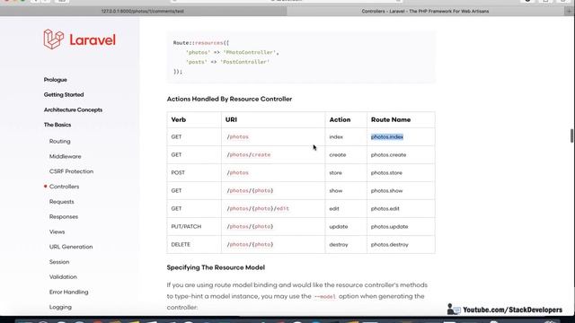Image resolution: width=575 pixels, height=323 pixels.
Task: Click 'PostController' in the code block
Action: point(244,62)
